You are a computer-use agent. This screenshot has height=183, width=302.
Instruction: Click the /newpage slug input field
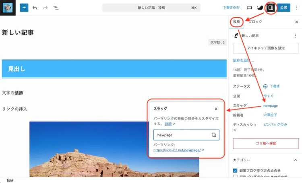coord(186,135)
